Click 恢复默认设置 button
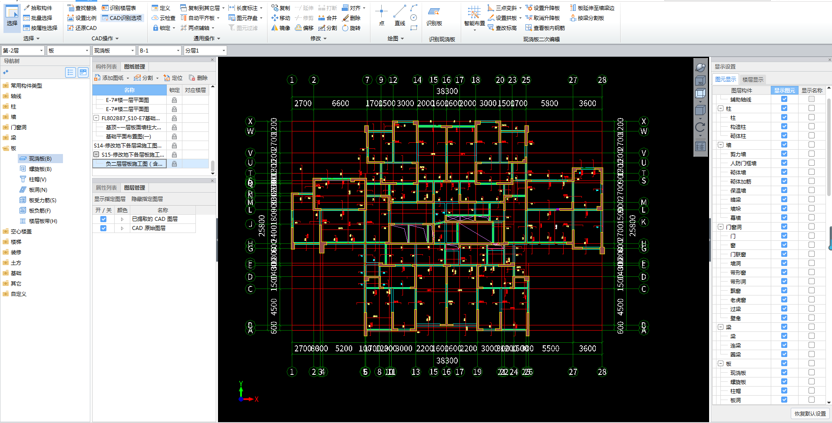The image size is (832, 423). [810, 413]
